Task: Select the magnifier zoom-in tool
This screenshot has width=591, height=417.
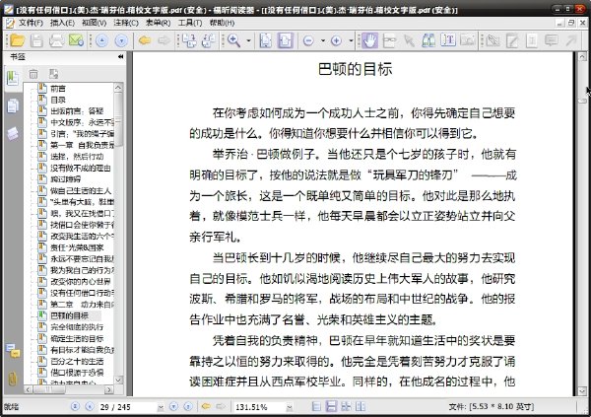Action: click(x=233, y=40)
